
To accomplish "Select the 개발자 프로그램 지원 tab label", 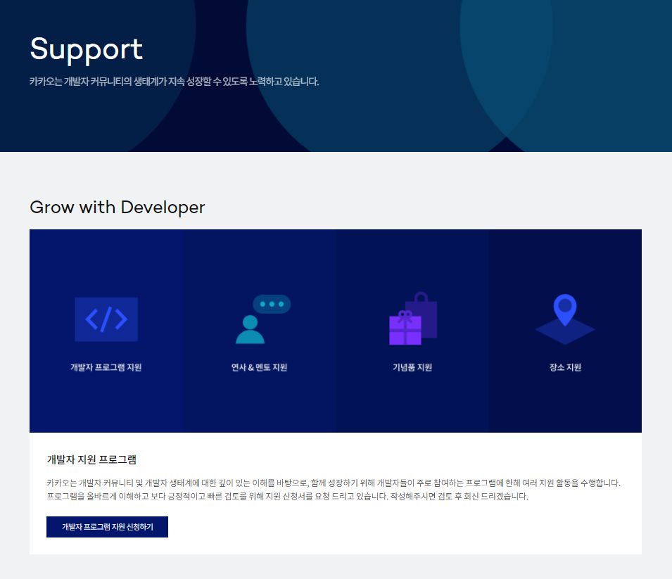I will pyautogui.click(x=106, y=367).
